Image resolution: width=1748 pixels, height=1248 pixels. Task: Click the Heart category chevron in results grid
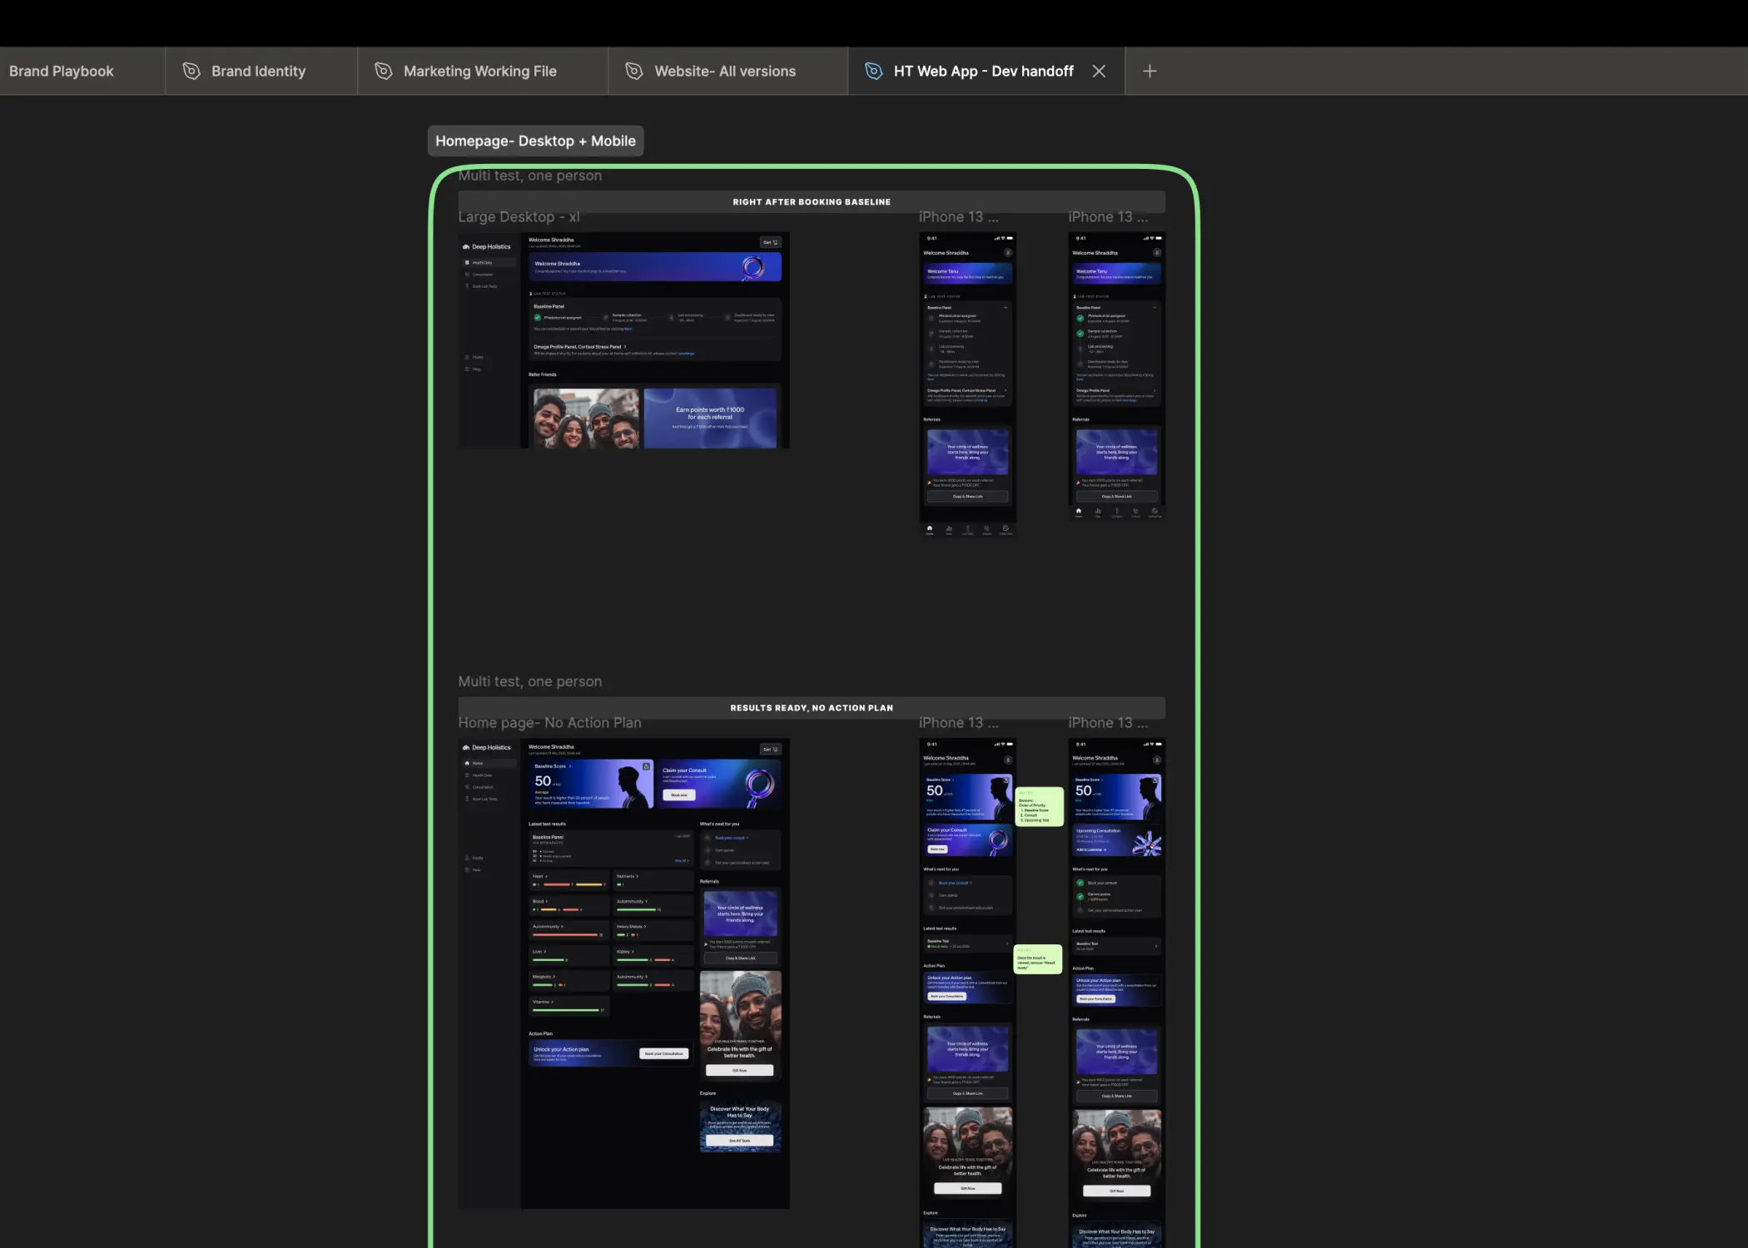pos(547,876)
